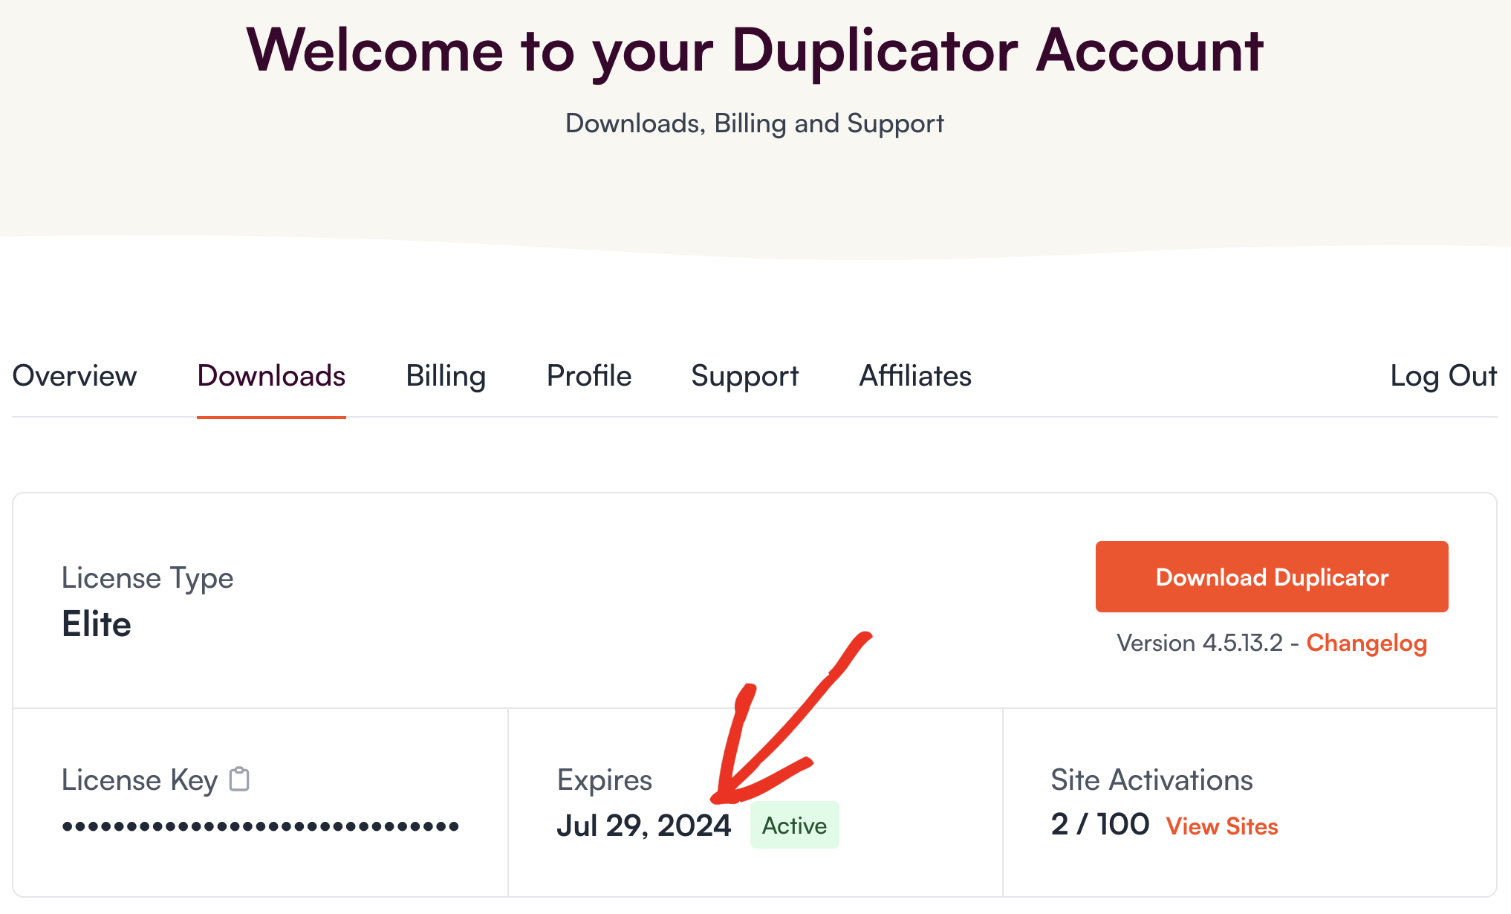The height and width of the screenshot is (914, 1511).
Task: Click the Log Out link
Action: click(x=1443, y=377)
